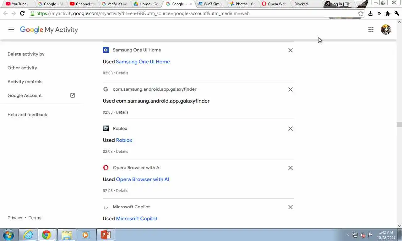
Task: View Details of Opera Browser entry
Action: click(122, 190)
